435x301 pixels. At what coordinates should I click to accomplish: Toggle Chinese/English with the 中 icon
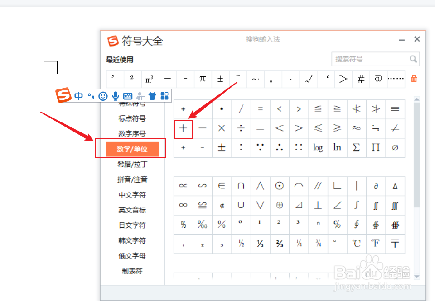pos(79,96)
